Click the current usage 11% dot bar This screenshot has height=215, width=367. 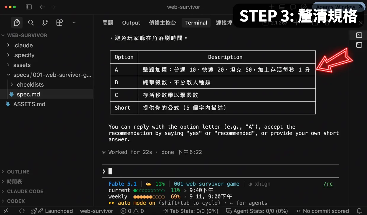[149, 190]
